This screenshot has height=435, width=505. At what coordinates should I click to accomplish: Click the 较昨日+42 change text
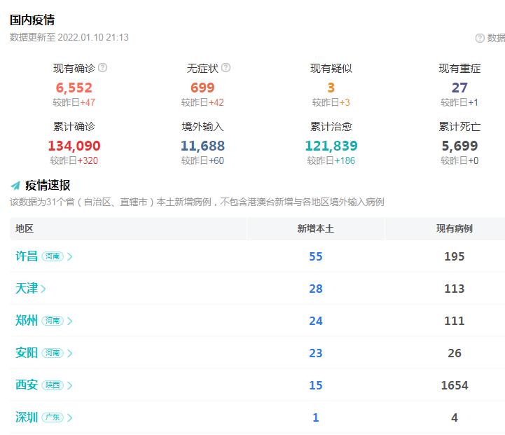click(202, 102)
